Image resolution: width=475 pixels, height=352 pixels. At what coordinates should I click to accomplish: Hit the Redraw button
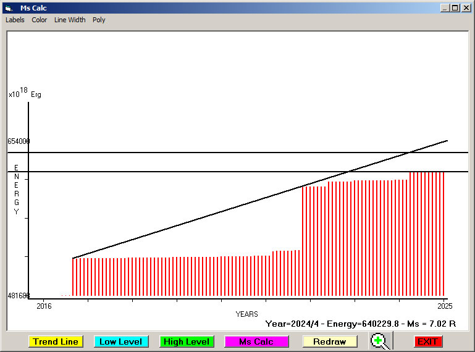click(329, 342)
